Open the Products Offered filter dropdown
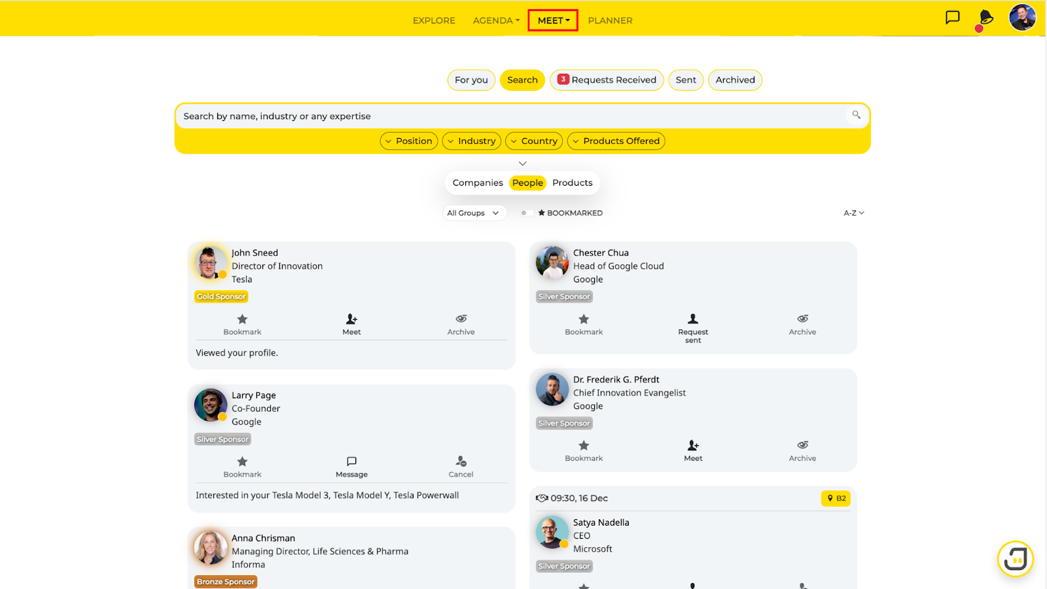Viewport: 1047px width, 589px height. pyautogui.click(x=616, y=141)
